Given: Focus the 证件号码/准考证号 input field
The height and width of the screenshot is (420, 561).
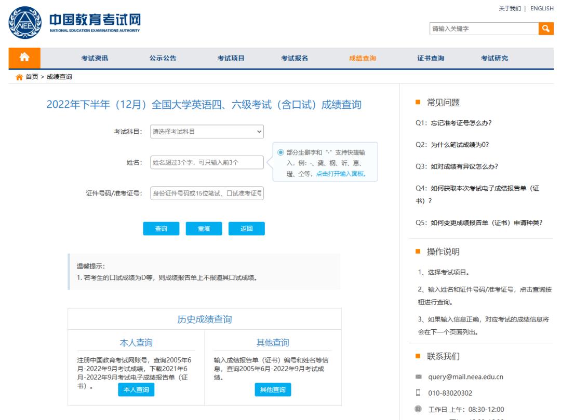Looking at the screenshot, I should pos(207,193).
